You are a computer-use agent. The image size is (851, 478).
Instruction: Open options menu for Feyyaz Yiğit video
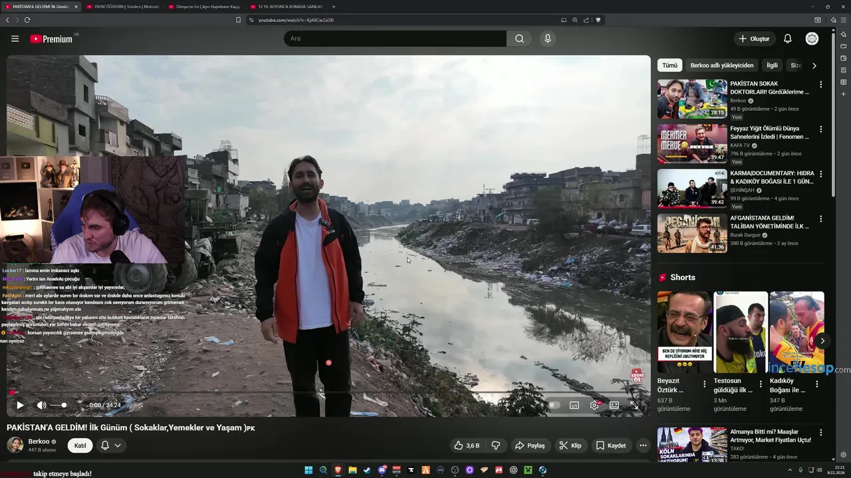[x=820, y=129]
